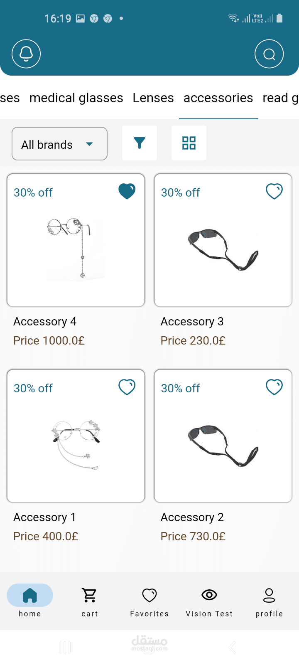
Task: Toggle heart on Accessory 1
Action: (x=127, y=387)
